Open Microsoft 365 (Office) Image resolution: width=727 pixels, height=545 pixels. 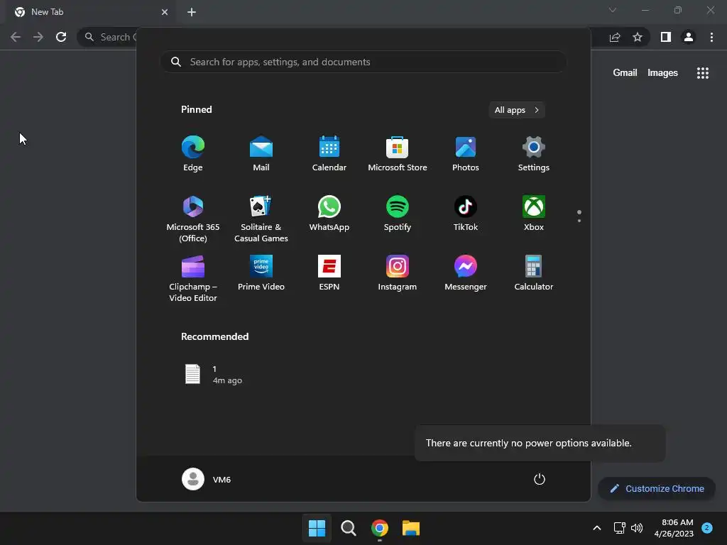(x=193, y=219)
